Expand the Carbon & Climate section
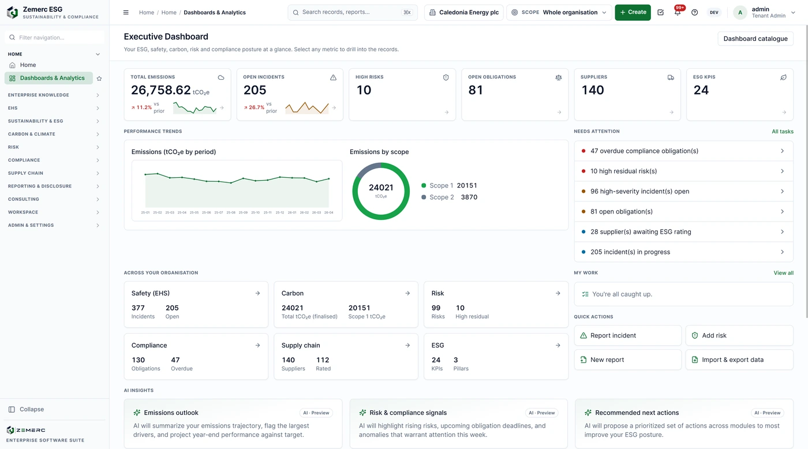The width and height of the screenshot is (808, 449). click(54, 134)
